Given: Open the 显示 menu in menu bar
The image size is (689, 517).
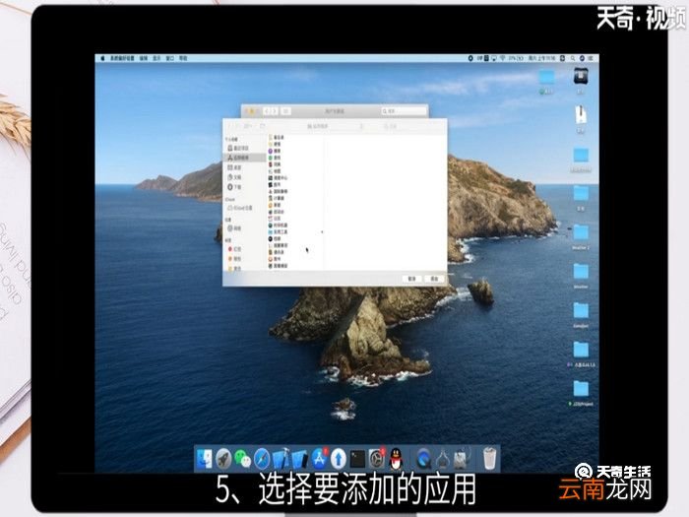Looking at the screenshot, I should tap(157, 58).
